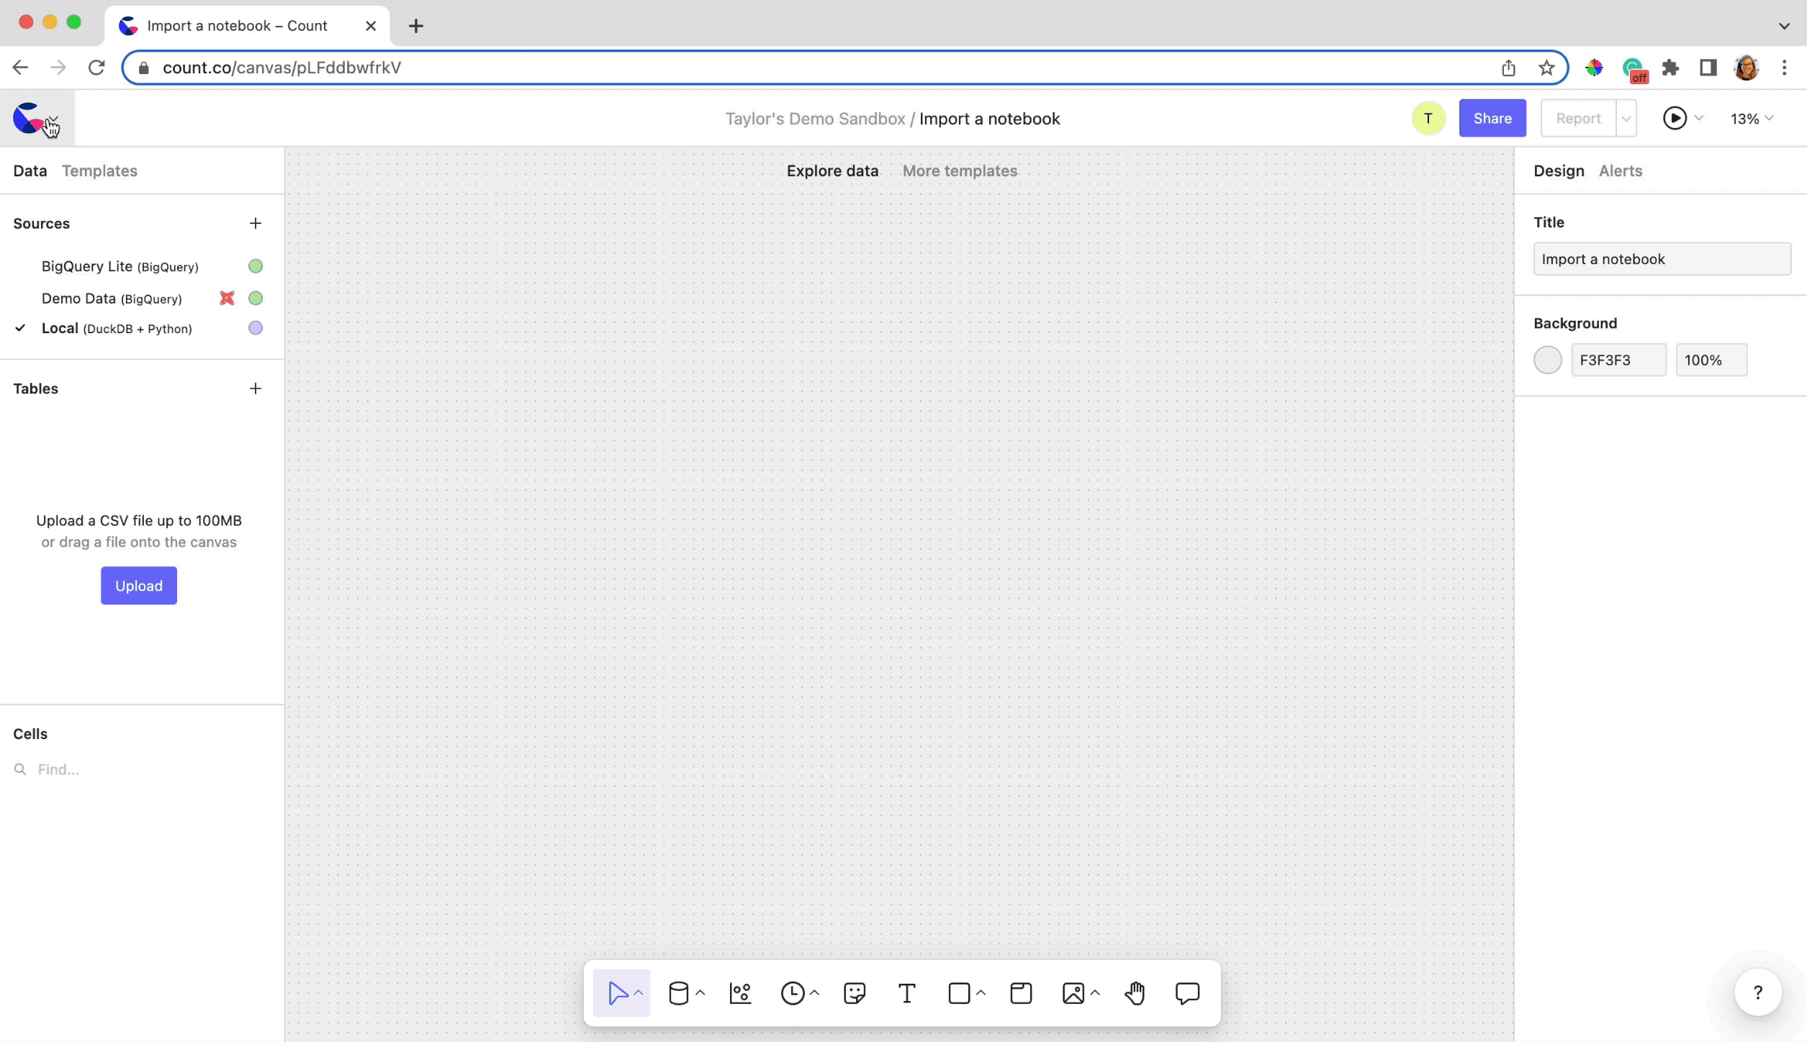Image resolution: width=1807 pixels, height=1042 pixels.
Task: Choose the frame tool icon
Action: pos(1021,993)
